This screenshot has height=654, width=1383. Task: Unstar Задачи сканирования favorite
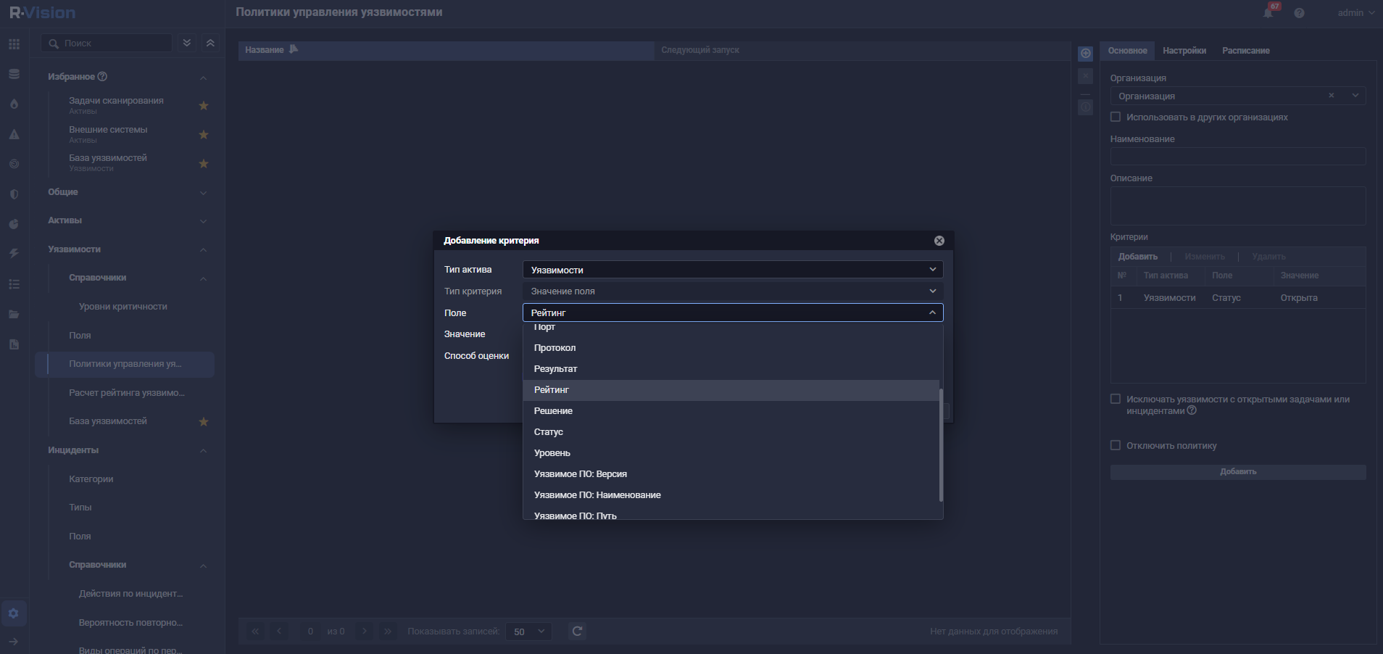point(204,106)
